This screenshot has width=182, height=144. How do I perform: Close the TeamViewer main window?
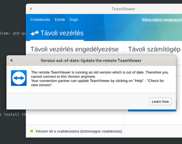point(31,9)
